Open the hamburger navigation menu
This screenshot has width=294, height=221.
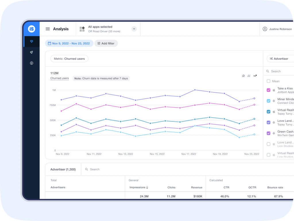tap(48, 29)
